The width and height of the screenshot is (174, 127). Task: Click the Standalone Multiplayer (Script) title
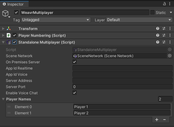click(47, 42)
